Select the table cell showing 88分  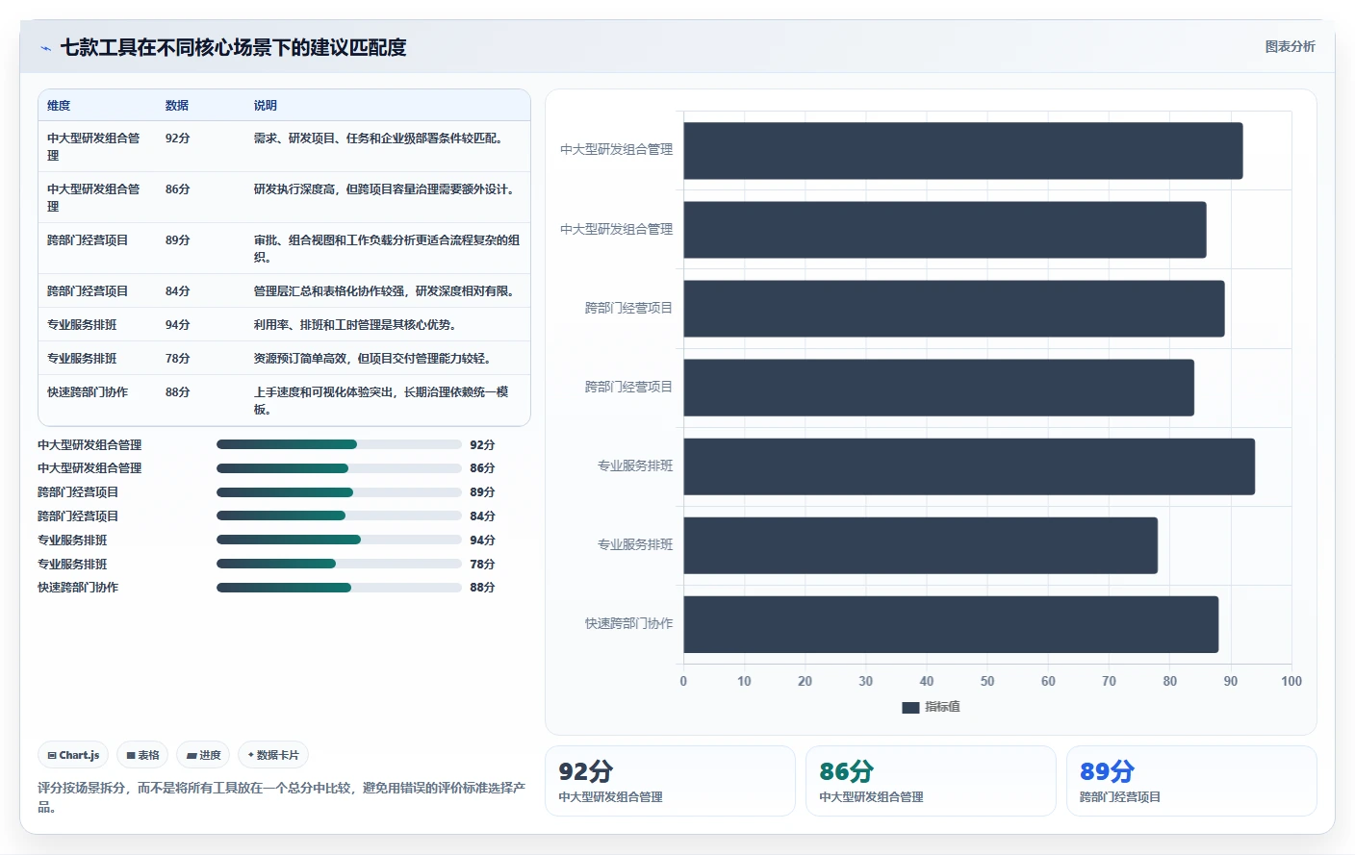pyautogui.click(x=178, y=392)
